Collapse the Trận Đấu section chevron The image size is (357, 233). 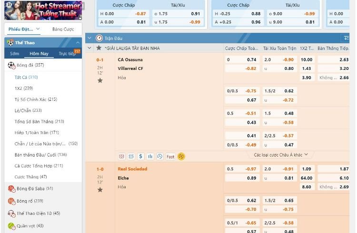click(x=89, y=38)
